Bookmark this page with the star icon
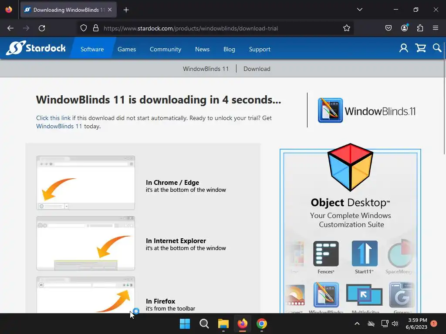This screenshot has width=446, height=334. pos(346,28)
